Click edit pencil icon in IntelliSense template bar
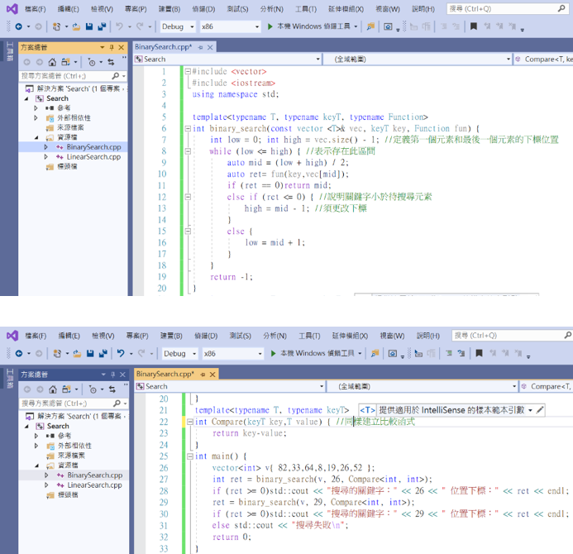The width and height of the screenshot is (573, 554). 540,410
